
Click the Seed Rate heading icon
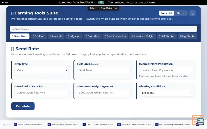(x=12, y=49)
